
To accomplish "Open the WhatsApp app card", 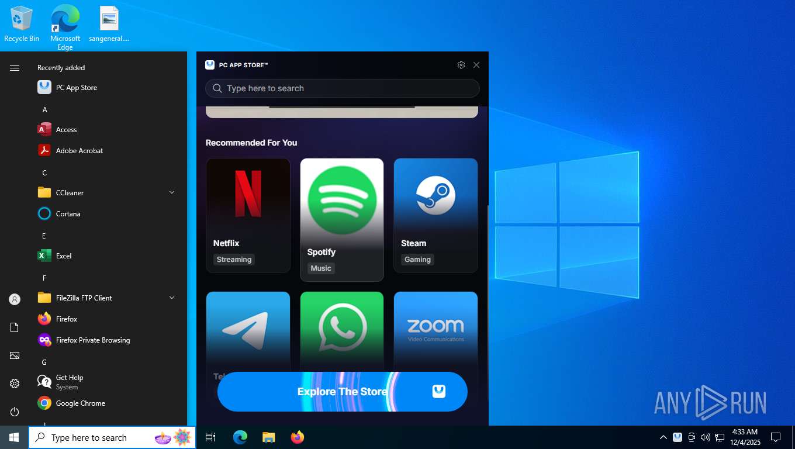I will coord(342,331).
